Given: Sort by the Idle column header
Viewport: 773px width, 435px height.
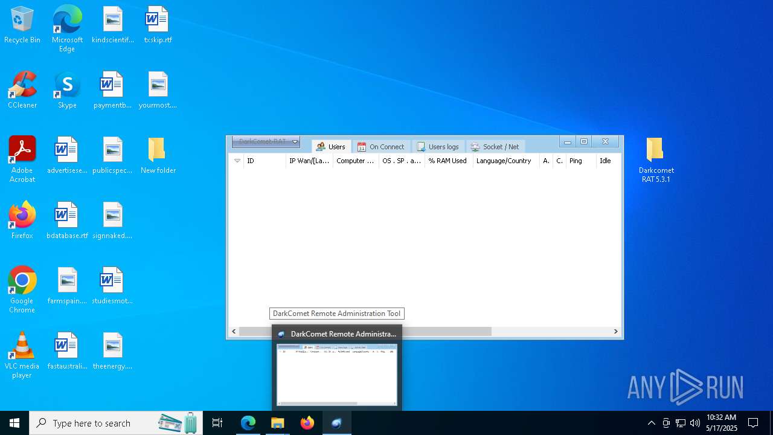Looking at the screenshot, I should click(608, 161).
